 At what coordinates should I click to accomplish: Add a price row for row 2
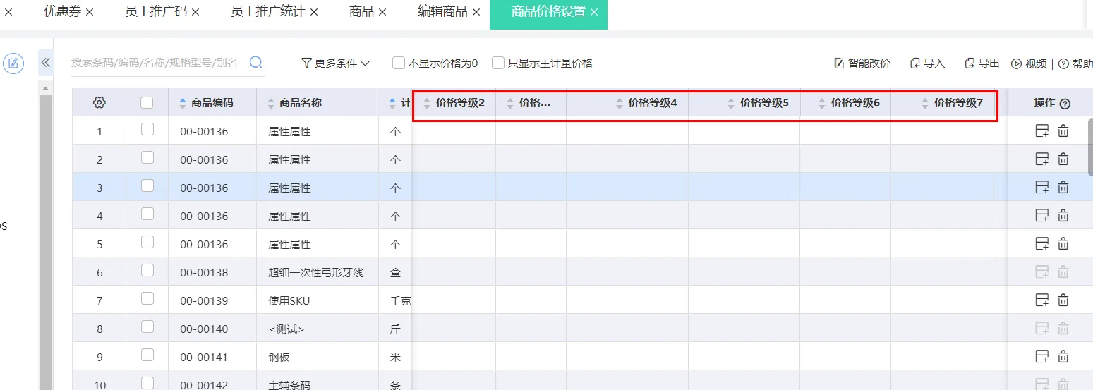tap(1041, 159)
